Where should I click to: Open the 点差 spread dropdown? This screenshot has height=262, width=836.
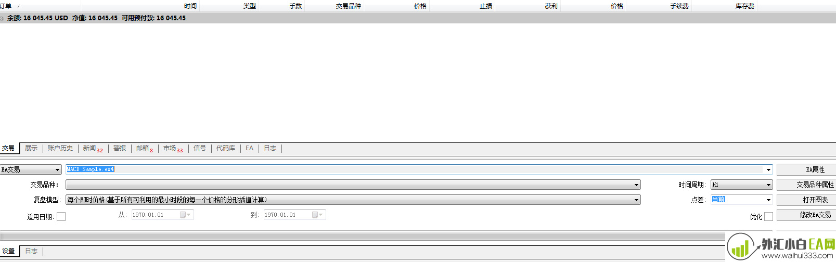[x=768, y=200]
